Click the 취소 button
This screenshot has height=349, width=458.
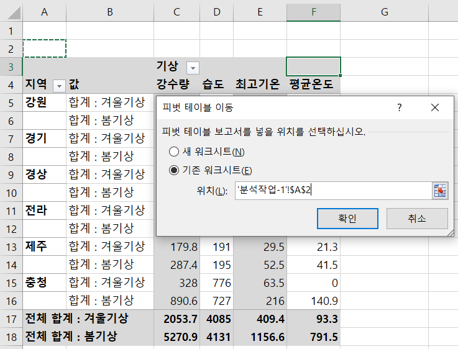click(x=416, y=219)
